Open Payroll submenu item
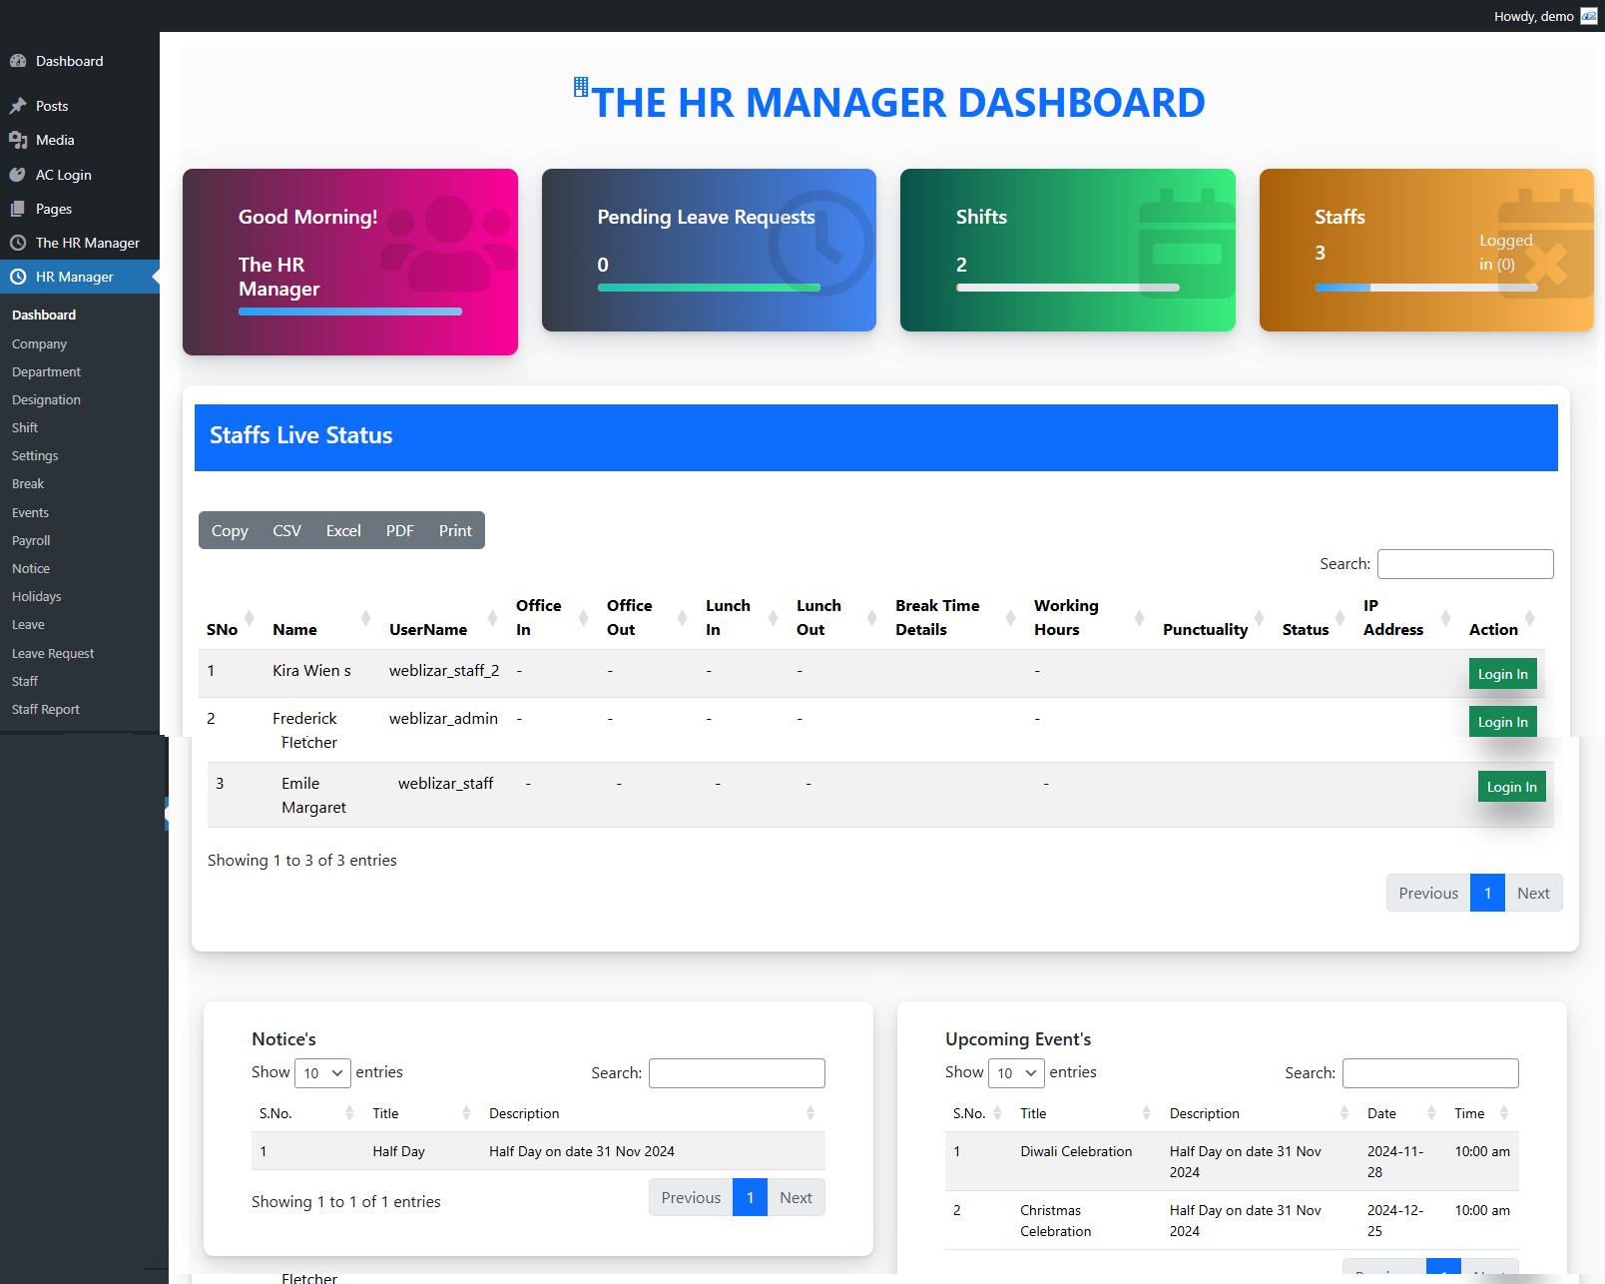This screenshot has width=1605, height=1284. pyautogui.click(x=31, y=540)
